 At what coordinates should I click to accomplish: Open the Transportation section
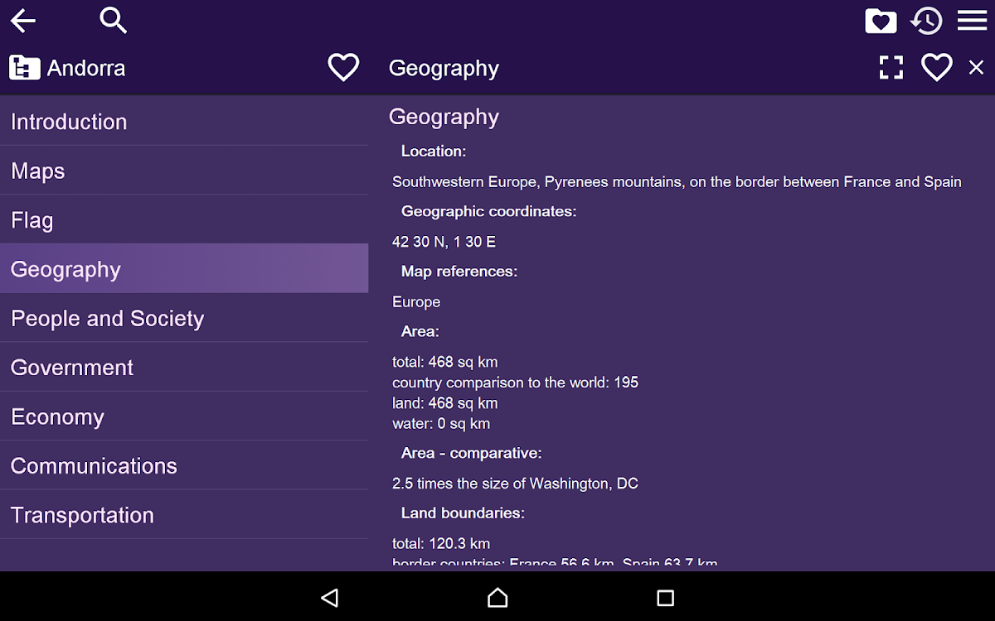click(x=184, y=515)
